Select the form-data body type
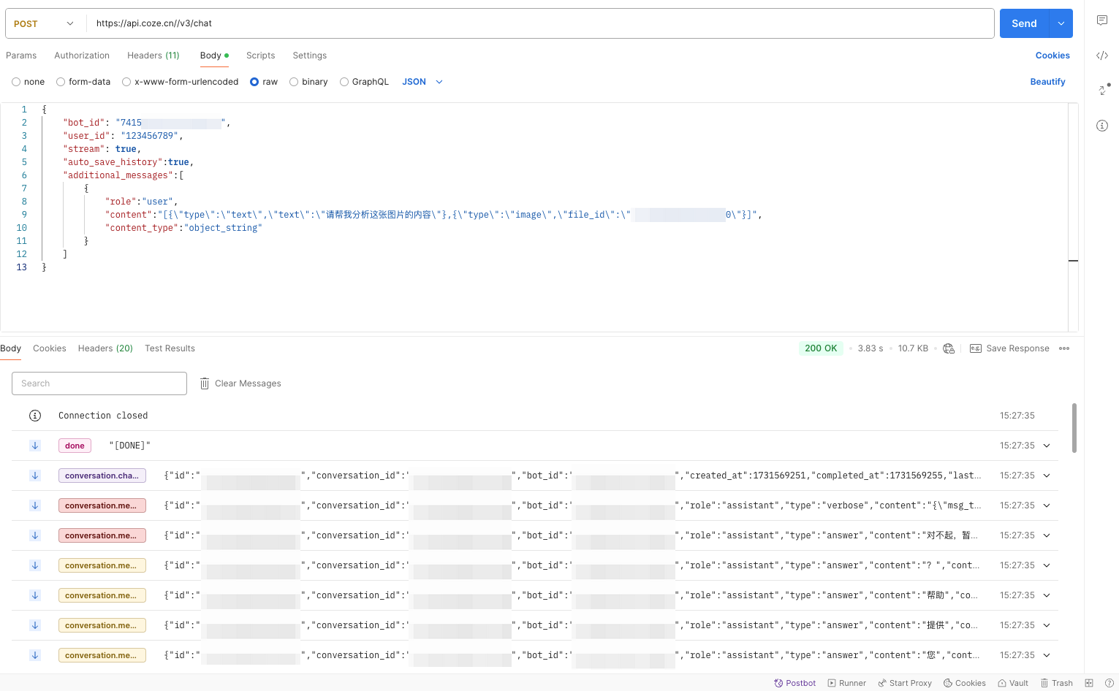 [x=61, y=82]
